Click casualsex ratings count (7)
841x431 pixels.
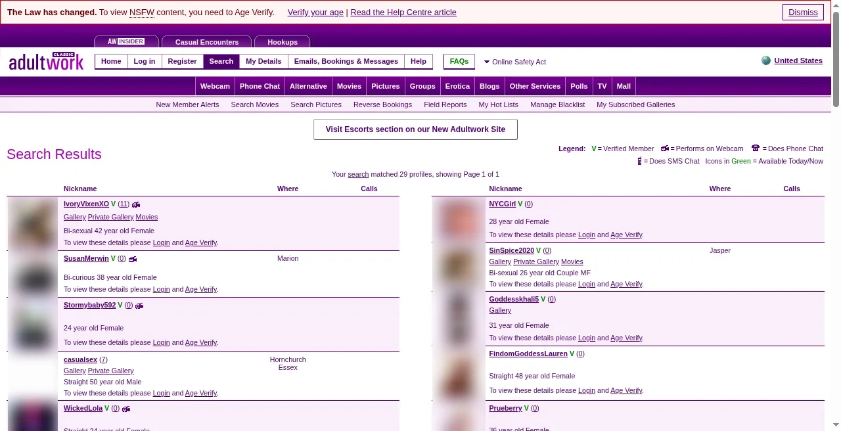(103, 360)
